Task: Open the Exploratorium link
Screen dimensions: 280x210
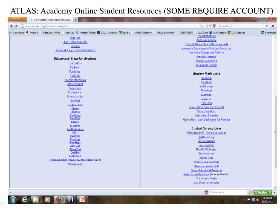Action: point(206,154)
